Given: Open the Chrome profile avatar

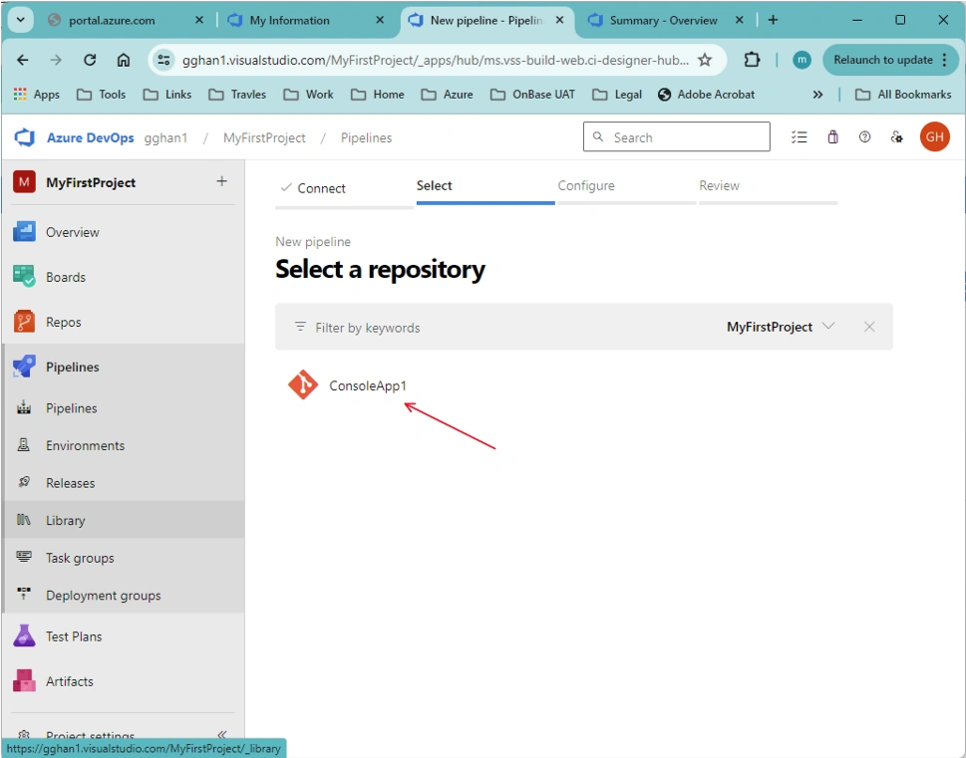Looking at the screenshot, I should [802, 60].
